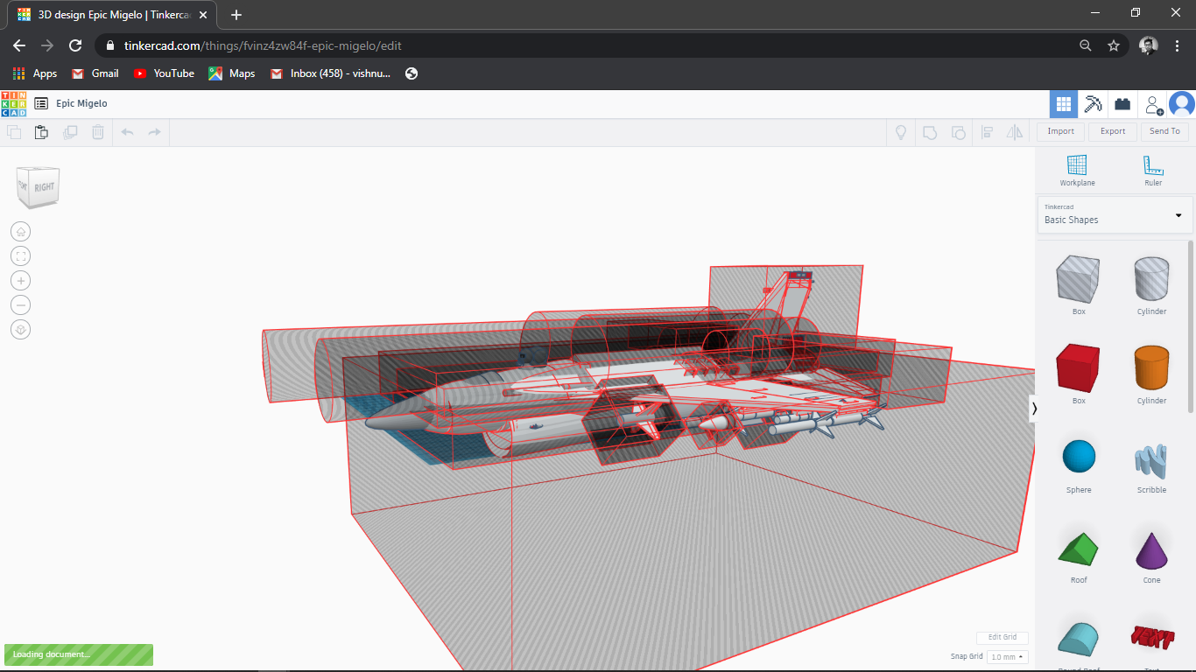Select the Mirror tool in the toolbar
The image size is (1196, 672).
point(1015,132)
